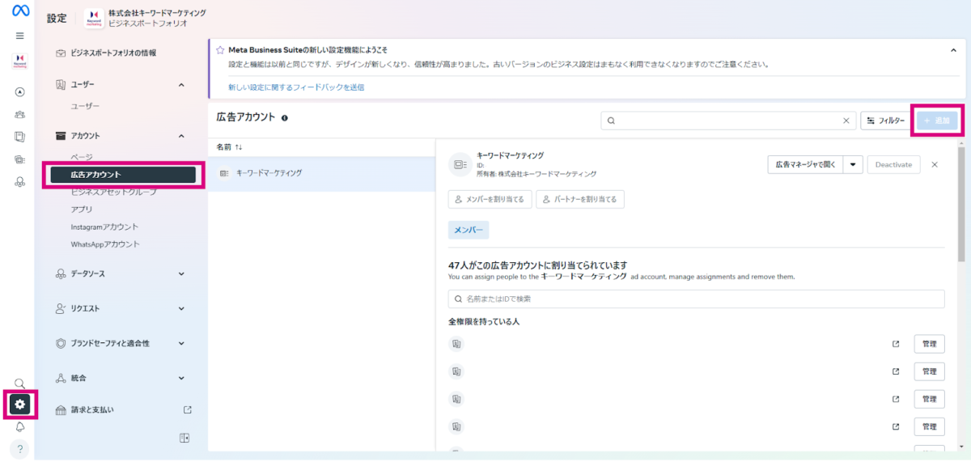Select ページ in account menu
971x462 pixels.
point(82,157)
